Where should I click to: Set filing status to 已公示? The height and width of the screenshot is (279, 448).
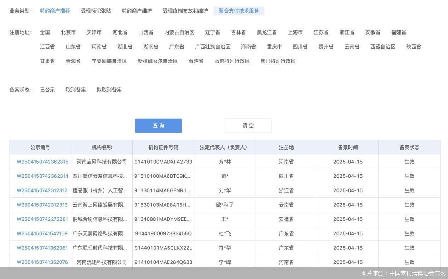[47, 90]
